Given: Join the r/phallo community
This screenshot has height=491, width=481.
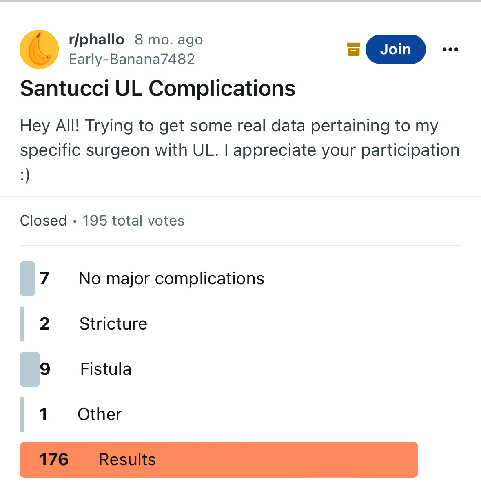Looking at the screenshot, I should coord(396,49).
